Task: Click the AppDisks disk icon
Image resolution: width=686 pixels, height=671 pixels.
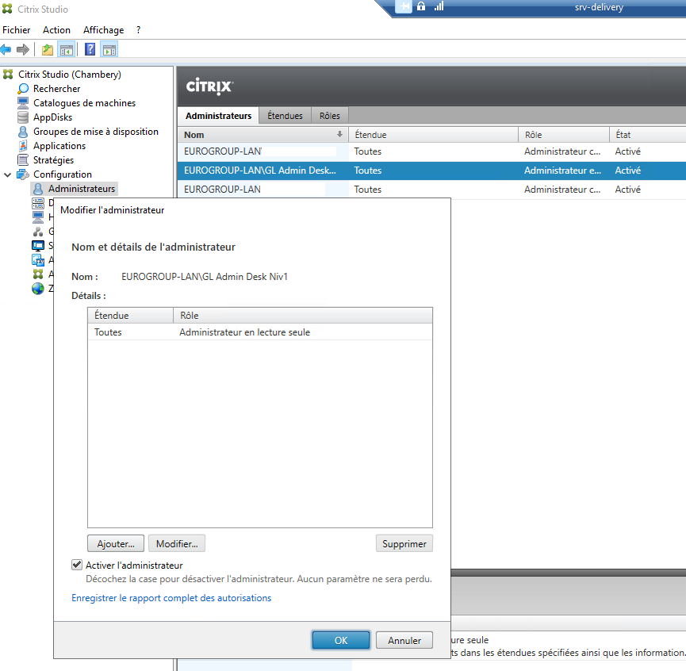Action: (23, 117)
